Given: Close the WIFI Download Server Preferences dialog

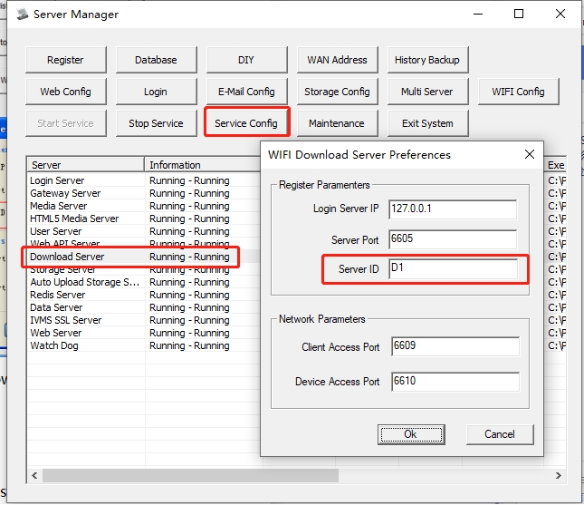Looking at the screenshot, I should coord(530,154).
